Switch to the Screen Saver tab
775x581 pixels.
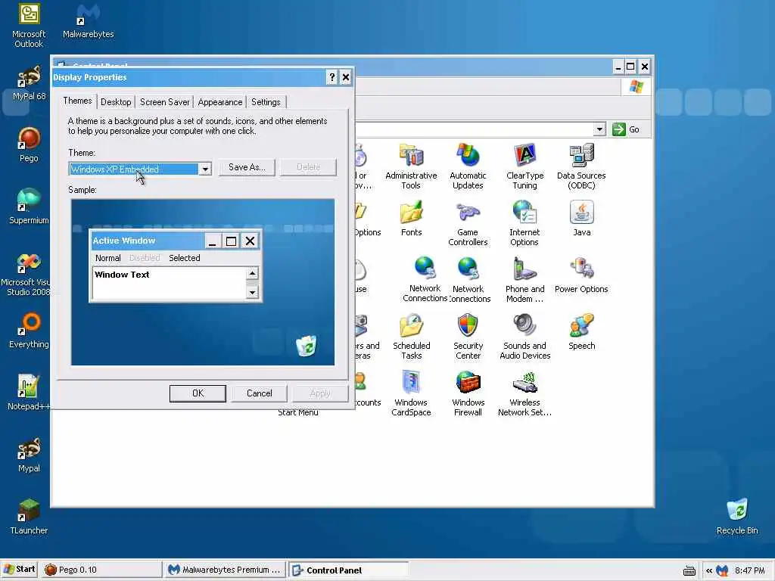tap(164, 102)
